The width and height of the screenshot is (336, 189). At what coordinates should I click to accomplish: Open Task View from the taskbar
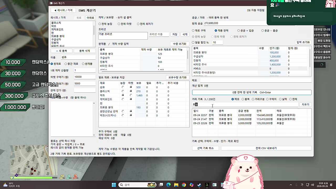point(161,185)
